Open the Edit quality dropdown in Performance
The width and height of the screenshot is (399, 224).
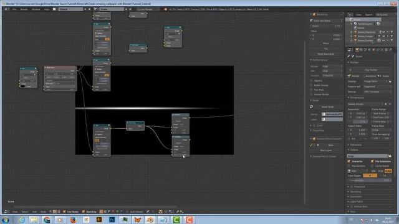click(x=332, y=71)
